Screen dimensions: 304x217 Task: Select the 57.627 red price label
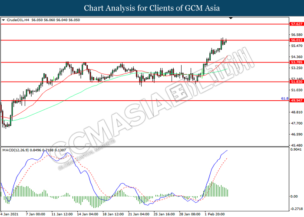(x=297, y=24)
